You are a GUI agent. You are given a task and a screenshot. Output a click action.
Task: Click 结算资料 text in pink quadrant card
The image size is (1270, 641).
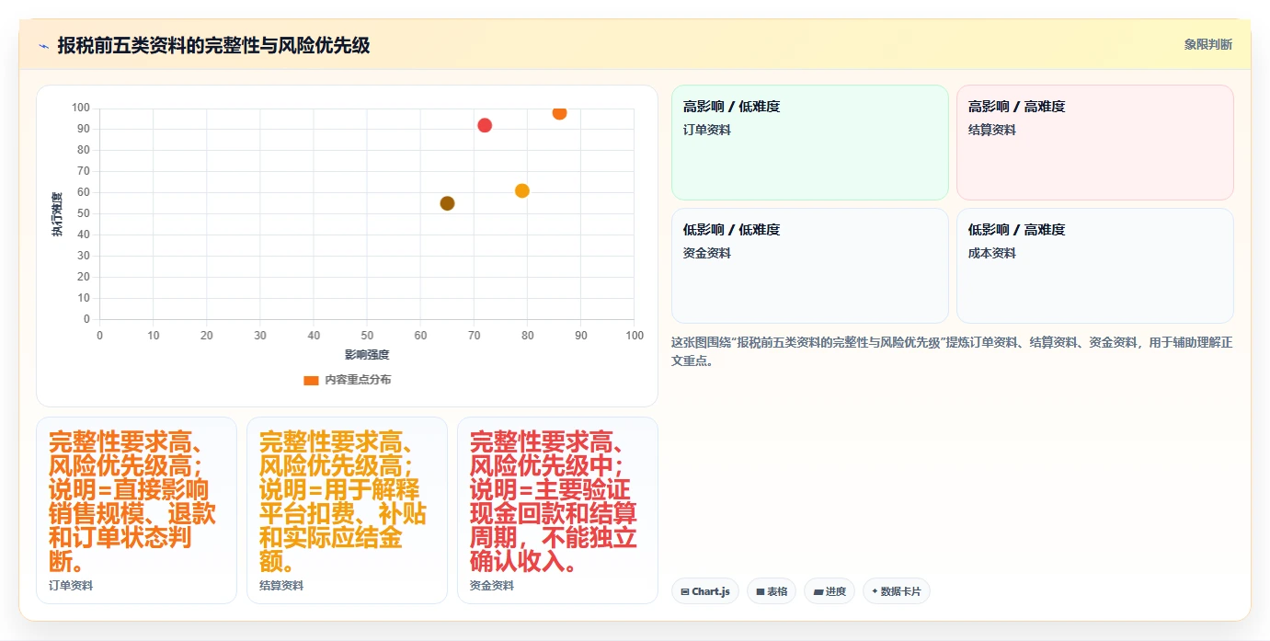[x=992, y=131]
